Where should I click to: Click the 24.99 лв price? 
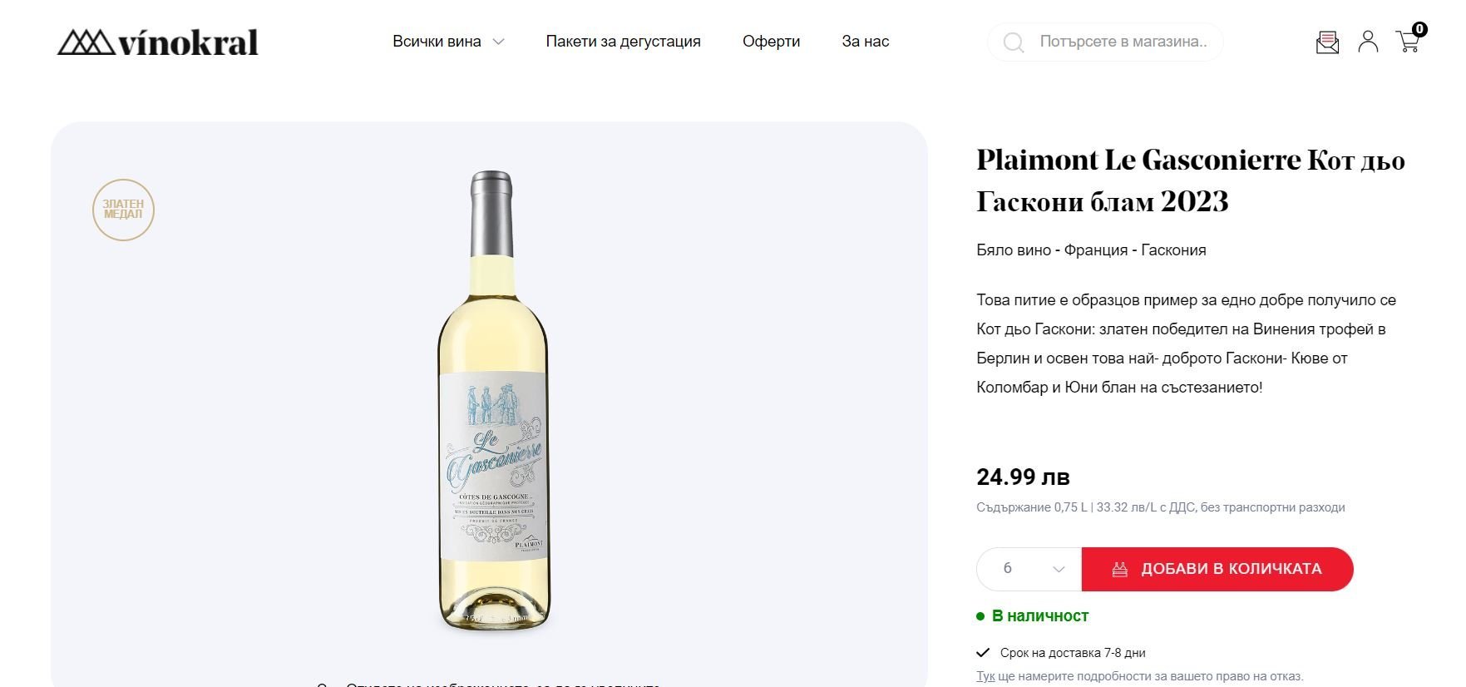pyautogui.click(x=1023, y=477)
